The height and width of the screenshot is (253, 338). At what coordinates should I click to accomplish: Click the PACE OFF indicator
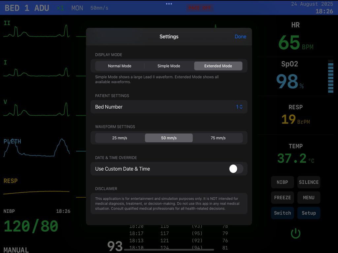tap(200, 8)
